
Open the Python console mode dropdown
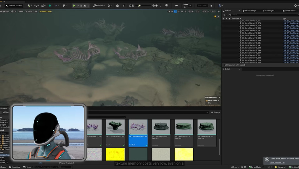click(28, 167)
